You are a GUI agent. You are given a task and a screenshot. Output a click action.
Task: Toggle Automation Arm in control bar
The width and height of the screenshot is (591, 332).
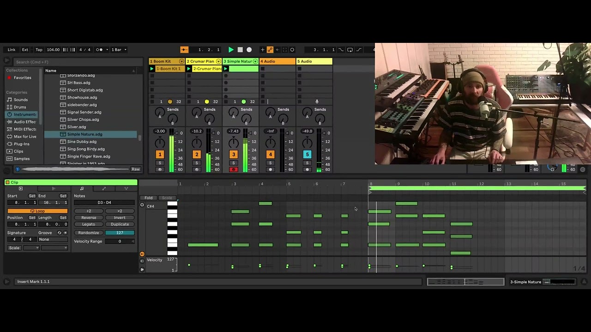270,50
